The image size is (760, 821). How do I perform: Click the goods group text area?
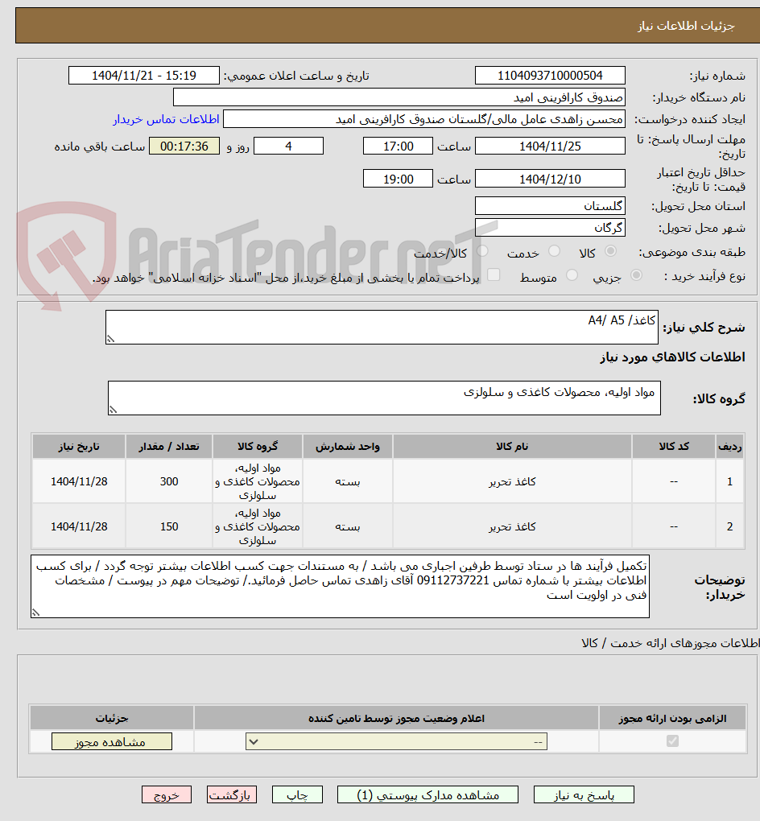[385, 398]
